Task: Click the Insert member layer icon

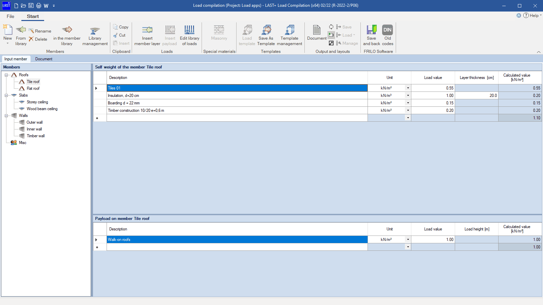Action: (x=147, y=30)
